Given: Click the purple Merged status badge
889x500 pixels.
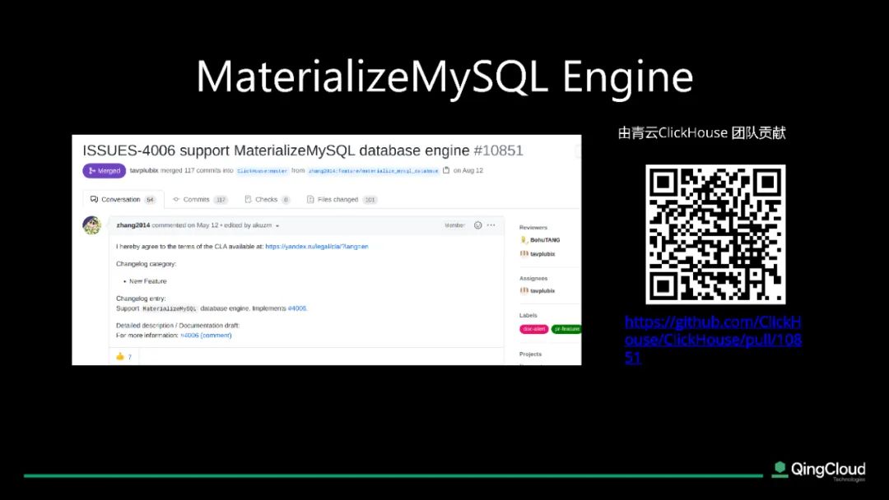Looking at the screenshot, I should tap(105, 170).
